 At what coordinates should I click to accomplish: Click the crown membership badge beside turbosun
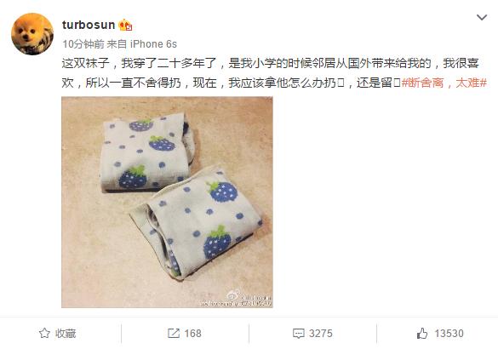click(x=125, y=25)
